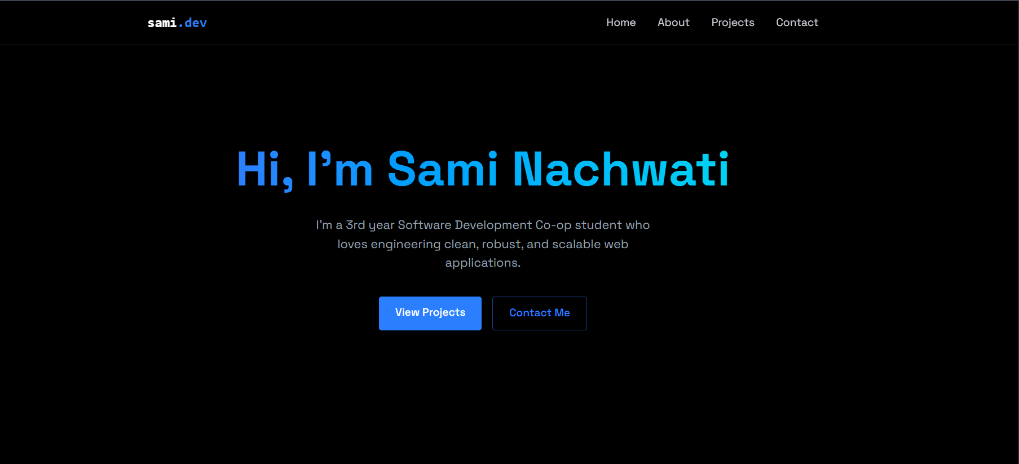Select Contact in the top navigation

(x=797, y=23)
